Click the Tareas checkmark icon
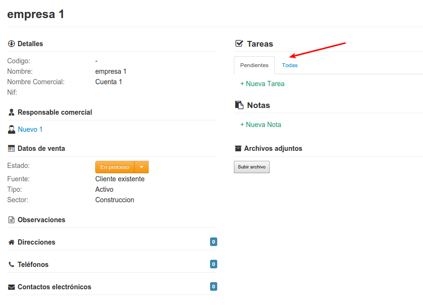The width and height of the screenshot is (423, 305). [x=239, y=43]
